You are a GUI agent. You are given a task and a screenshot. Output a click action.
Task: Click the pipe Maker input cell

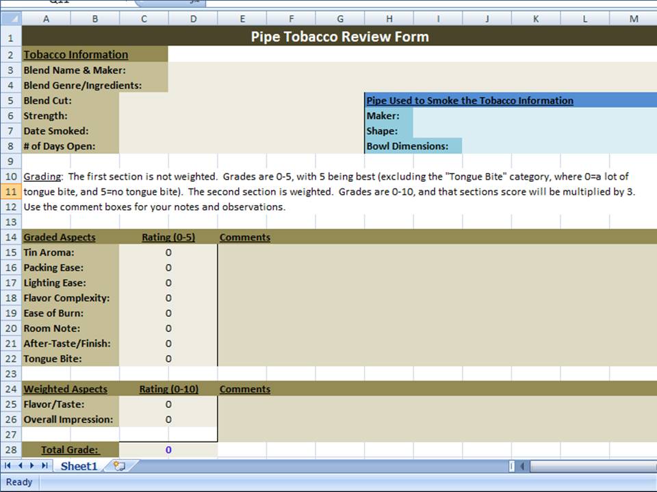[x=534, y=116]
